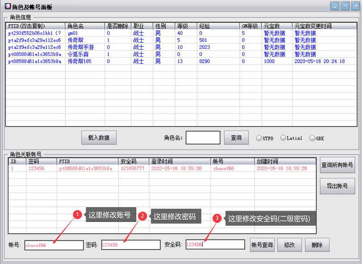Click the experience value 2023
Image resolution: width=362 pixels, height=264 pixels.
205,47
